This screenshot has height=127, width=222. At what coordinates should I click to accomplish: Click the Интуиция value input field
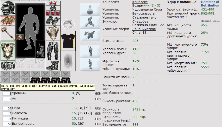(7, 119)
